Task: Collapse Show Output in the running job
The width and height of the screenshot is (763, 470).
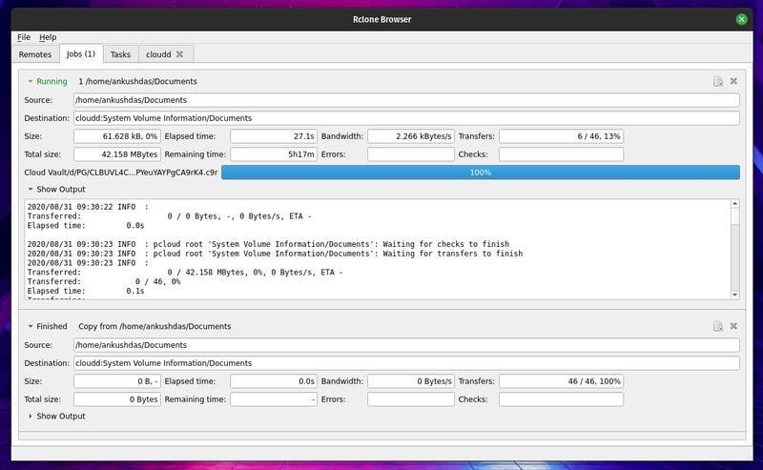Action: [x=31, y=190]
